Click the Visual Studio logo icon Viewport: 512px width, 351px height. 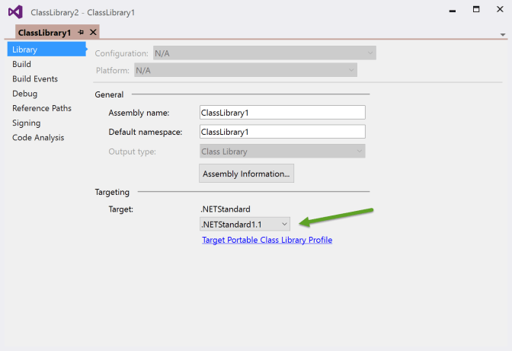(x=15, y=12)
